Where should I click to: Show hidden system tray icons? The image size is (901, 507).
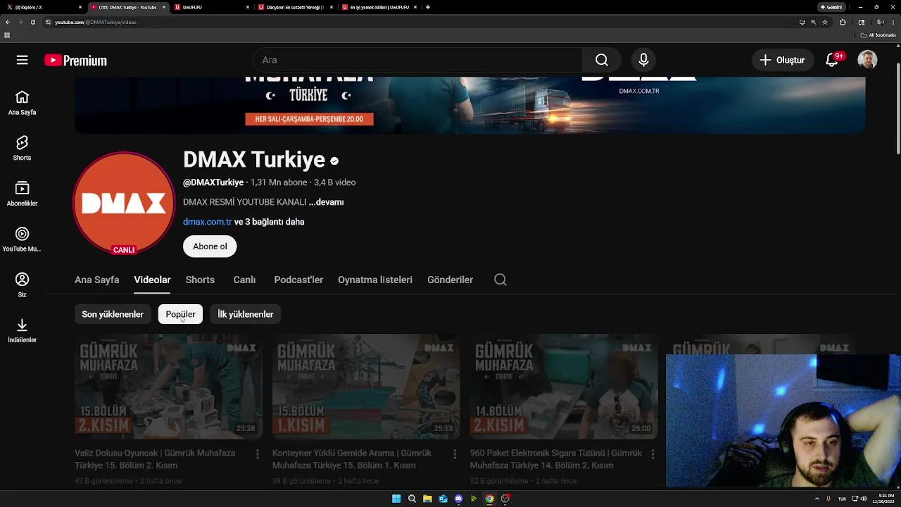(817, 499)
